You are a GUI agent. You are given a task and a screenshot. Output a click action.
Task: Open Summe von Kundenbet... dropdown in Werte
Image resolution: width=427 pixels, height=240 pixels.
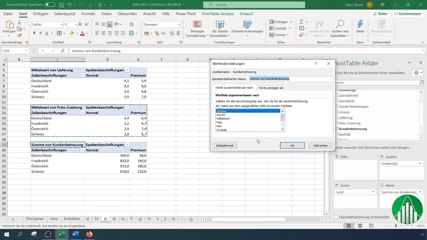420,192
